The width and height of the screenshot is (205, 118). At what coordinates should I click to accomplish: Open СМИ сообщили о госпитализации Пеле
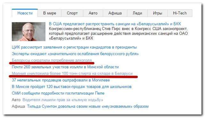(x=58, y=93)
